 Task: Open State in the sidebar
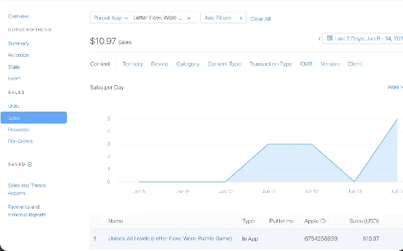click(x=14, y=67)
